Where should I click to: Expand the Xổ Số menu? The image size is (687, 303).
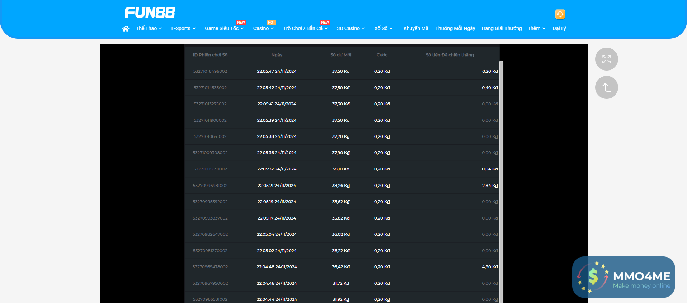[x=384, y=29]
